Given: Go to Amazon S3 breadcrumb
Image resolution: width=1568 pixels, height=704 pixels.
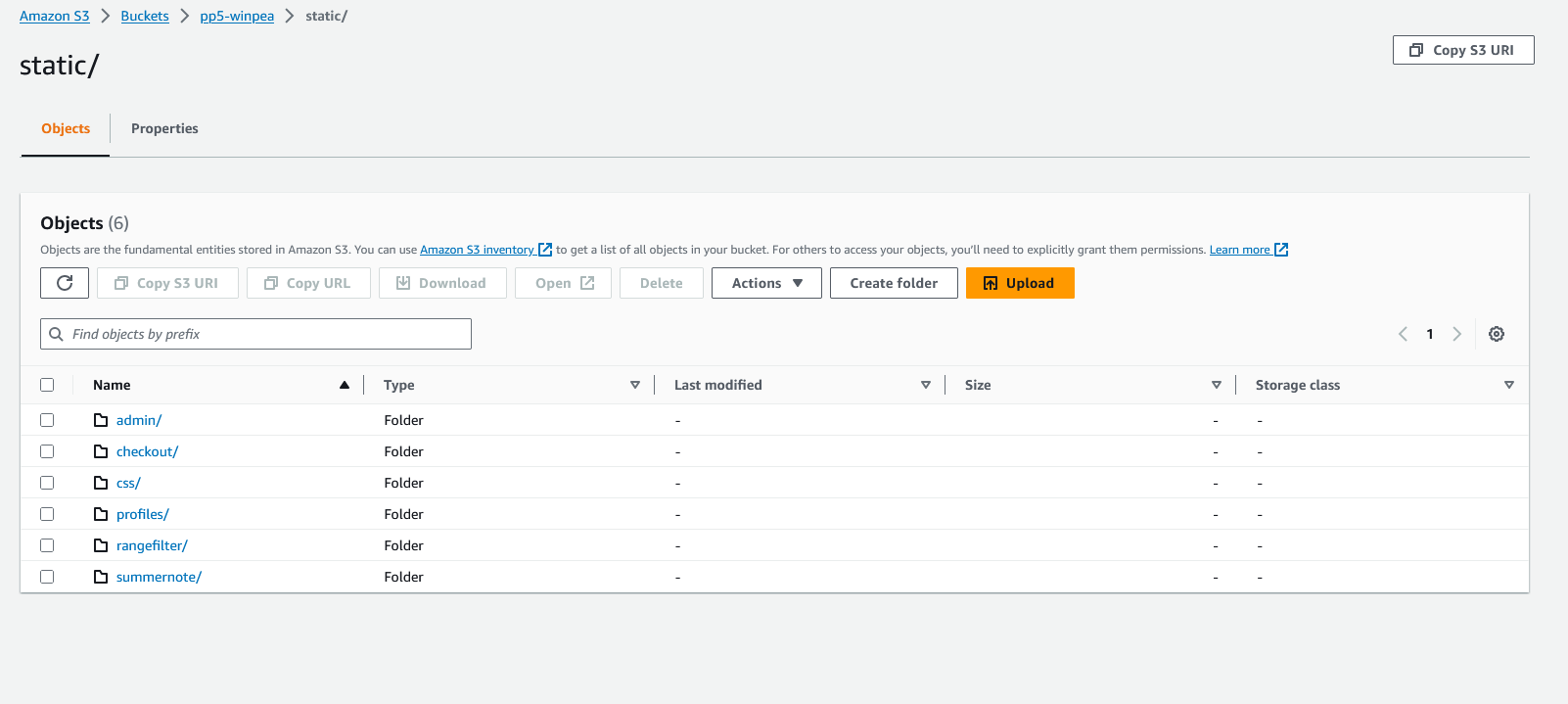Looking at the screenshot, I should point(55,16).
